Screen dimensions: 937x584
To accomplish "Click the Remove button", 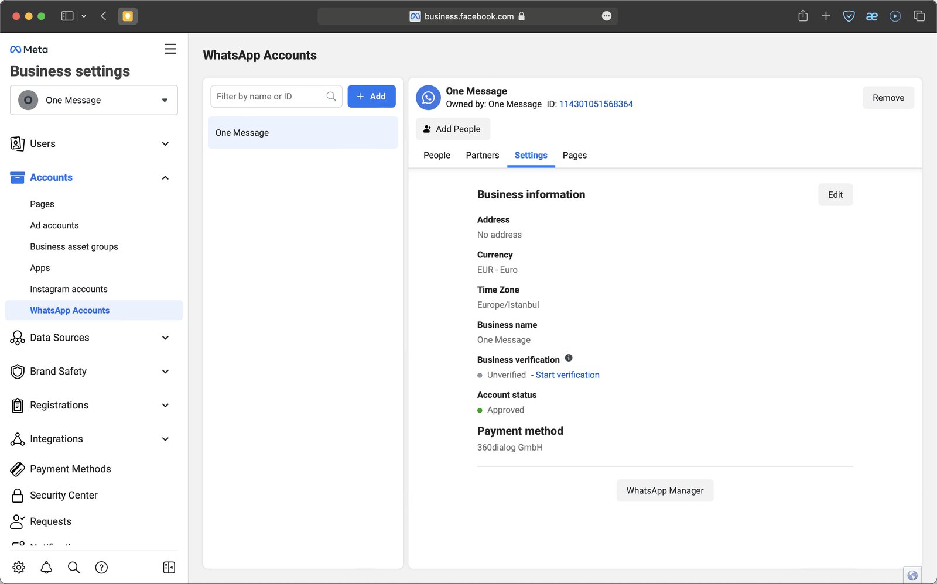I will (x=888, y=98).
